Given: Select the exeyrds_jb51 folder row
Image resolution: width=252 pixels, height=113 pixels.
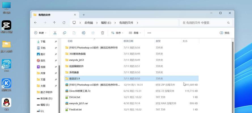Looking at the screenshot, I should tap(131, 60).
